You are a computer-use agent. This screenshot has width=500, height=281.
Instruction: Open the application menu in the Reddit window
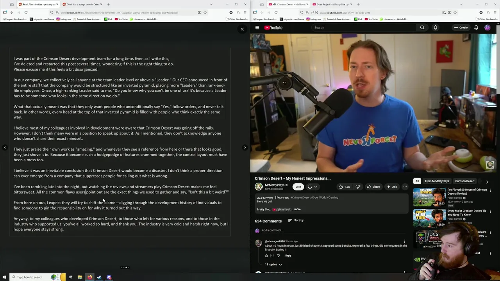245,12
